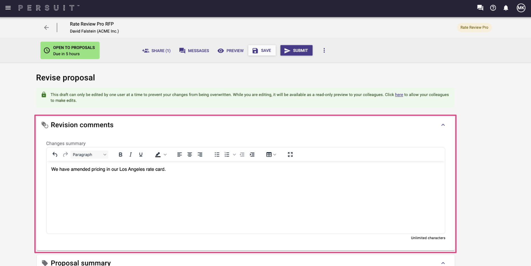Center align the text
531x266 pixels.
pyautogui.click(x=190, y=154)
